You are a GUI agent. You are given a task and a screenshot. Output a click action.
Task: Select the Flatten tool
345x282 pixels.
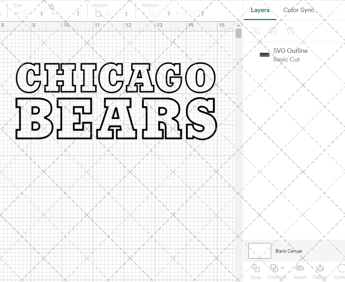point(320,271)
